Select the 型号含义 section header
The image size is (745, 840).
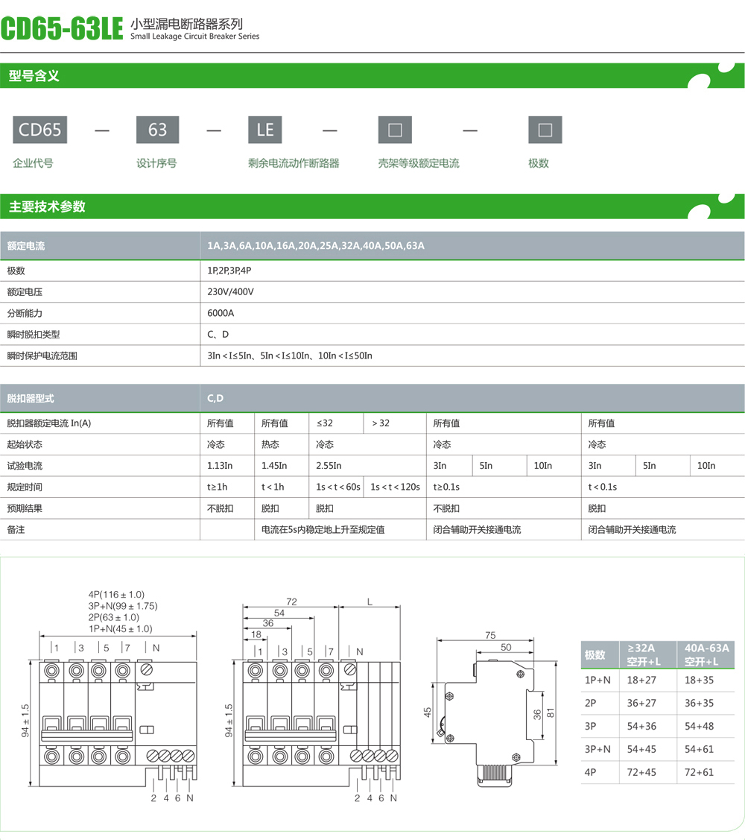pyautogui.click(x=34, y=76)
